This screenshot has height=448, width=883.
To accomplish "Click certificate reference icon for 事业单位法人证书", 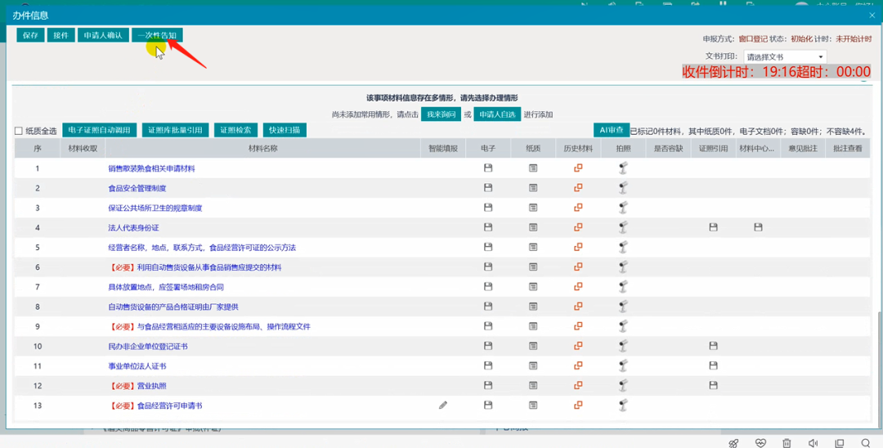I will tap(713, 365).
